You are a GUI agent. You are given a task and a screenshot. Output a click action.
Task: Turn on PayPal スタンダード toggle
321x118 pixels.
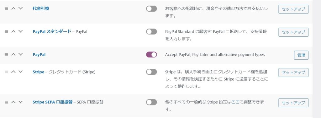(x=151, y=32)
